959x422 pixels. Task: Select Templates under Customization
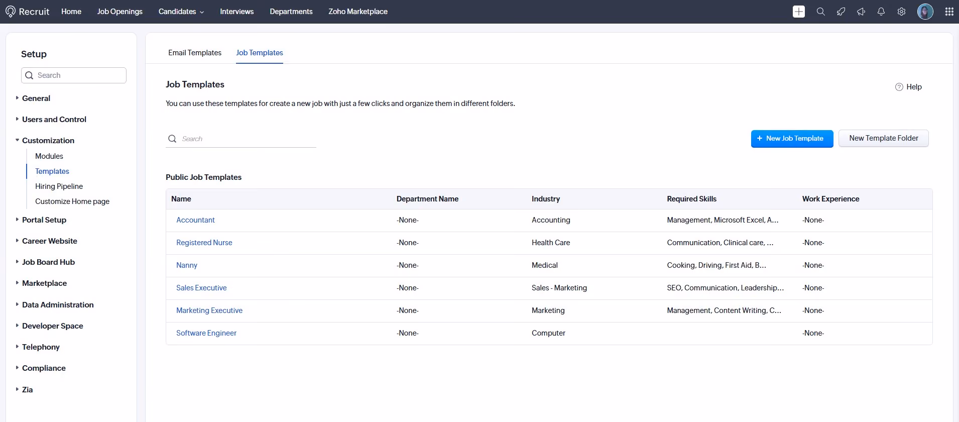click(52, 171)
